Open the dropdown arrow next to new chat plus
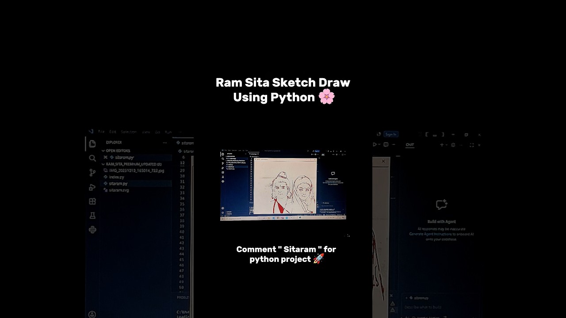The height and width of the screenshot is (318, 566). 446,145
